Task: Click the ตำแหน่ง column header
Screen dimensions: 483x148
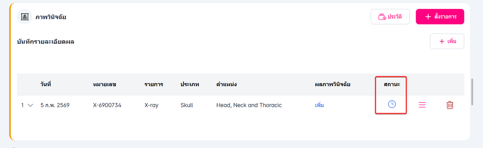Action: 226,85
